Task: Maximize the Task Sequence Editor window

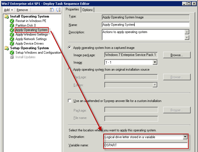Action: click(189, 4)
